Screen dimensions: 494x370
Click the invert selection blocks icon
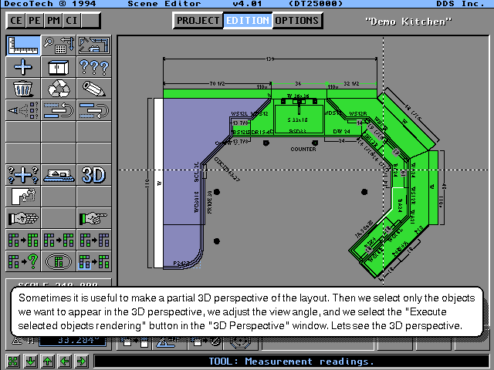59,240
